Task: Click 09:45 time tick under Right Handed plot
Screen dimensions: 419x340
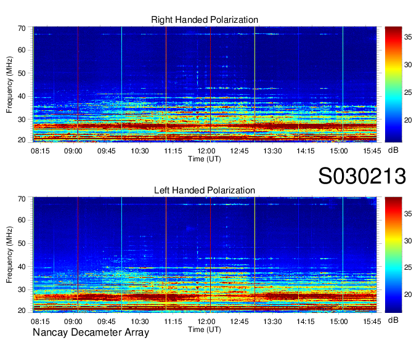Action: [x=107, y=151]
